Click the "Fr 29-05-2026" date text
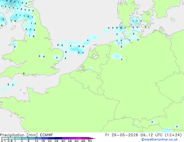 [122, 135]
